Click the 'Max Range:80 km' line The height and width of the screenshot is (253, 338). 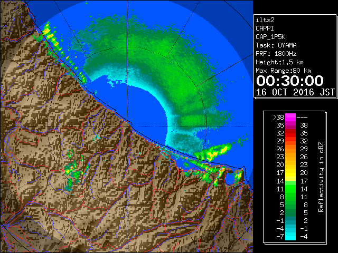coord(283,71)
